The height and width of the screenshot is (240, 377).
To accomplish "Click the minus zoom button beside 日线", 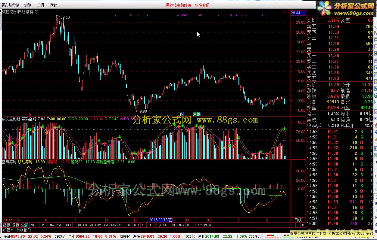I will click(298, 225).
